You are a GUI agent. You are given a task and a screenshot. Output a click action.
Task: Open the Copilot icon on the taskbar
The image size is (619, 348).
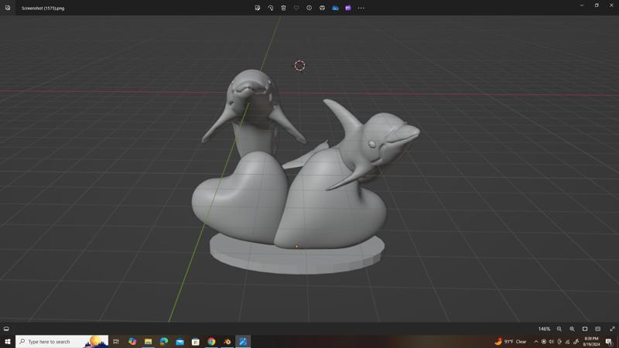click(x=132, y=342)
